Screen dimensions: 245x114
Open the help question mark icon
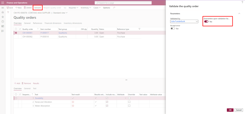tap(242, 2)
